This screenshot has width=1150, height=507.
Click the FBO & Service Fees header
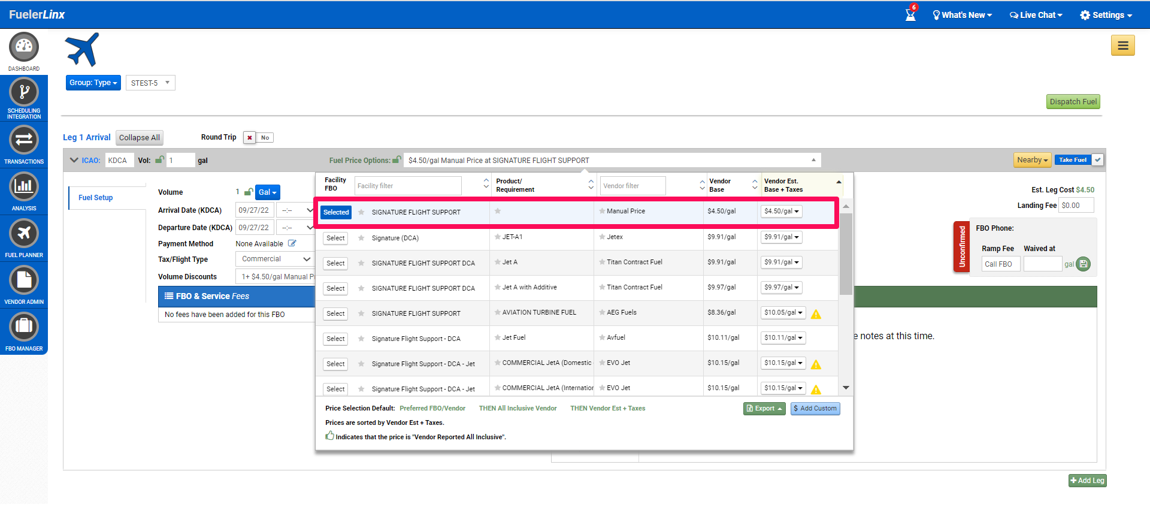pyautogui.click(x=237, y=296)
